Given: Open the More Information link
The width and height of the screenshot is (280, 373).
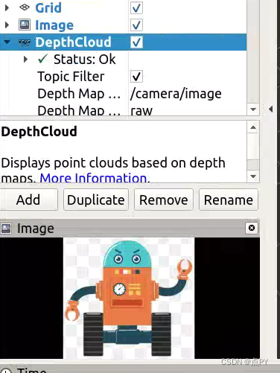Looking at the screenshot, I should click(x=95, y=178).
